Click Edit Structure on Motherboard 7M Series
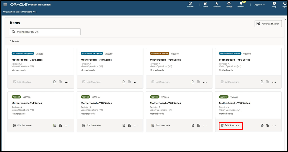 22,125
